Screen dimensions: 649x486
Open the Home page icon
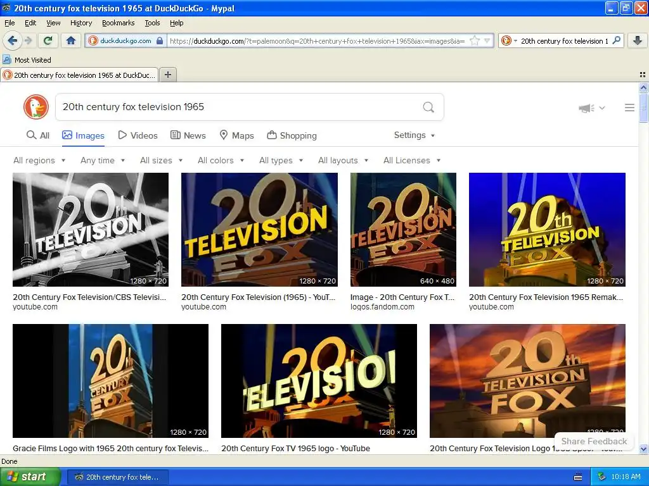(71, 40)
